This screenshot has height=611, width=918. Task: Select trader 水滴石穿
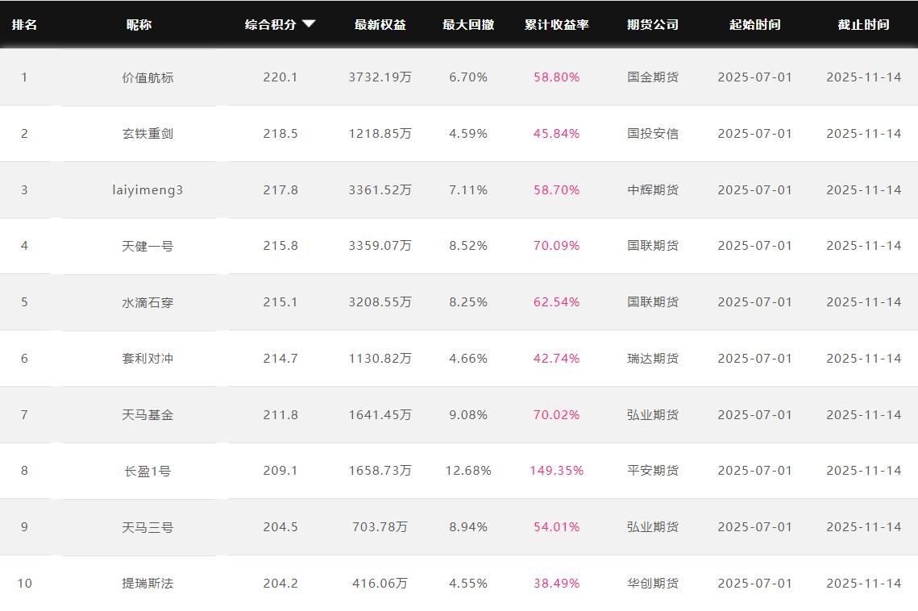point(147,302)
